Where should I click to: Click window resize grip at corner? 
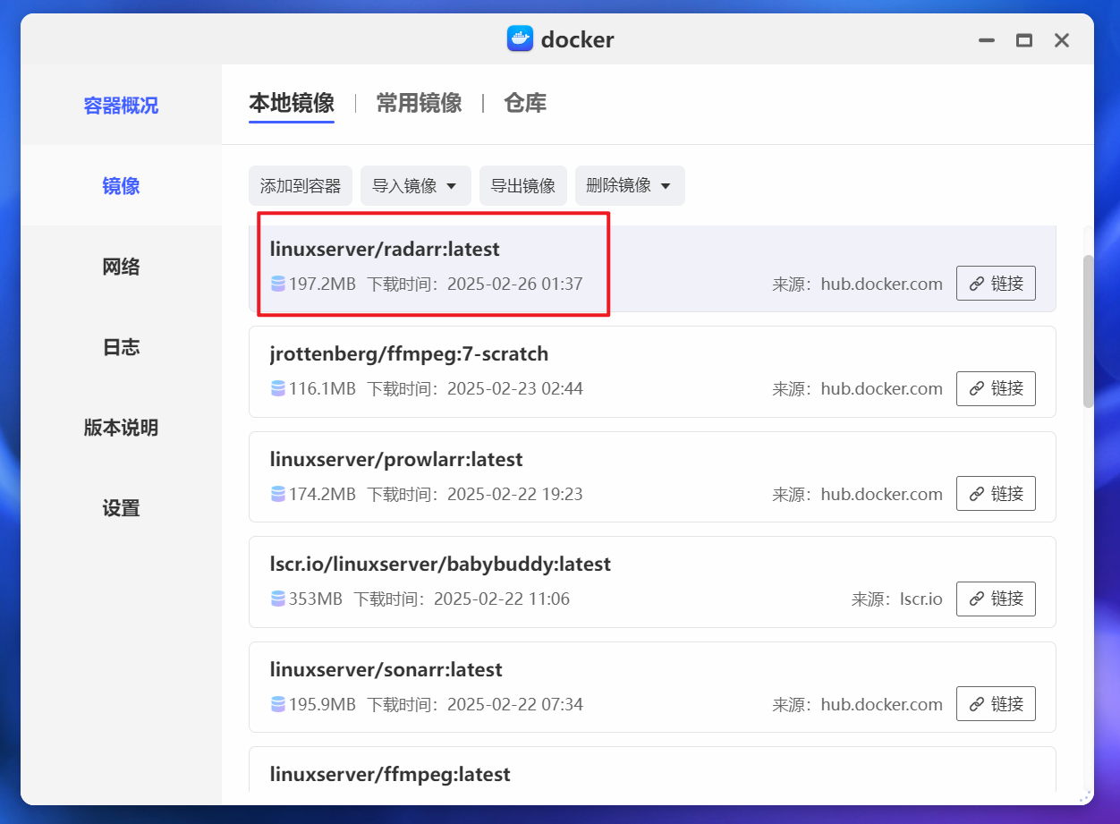click(1085, 795)
